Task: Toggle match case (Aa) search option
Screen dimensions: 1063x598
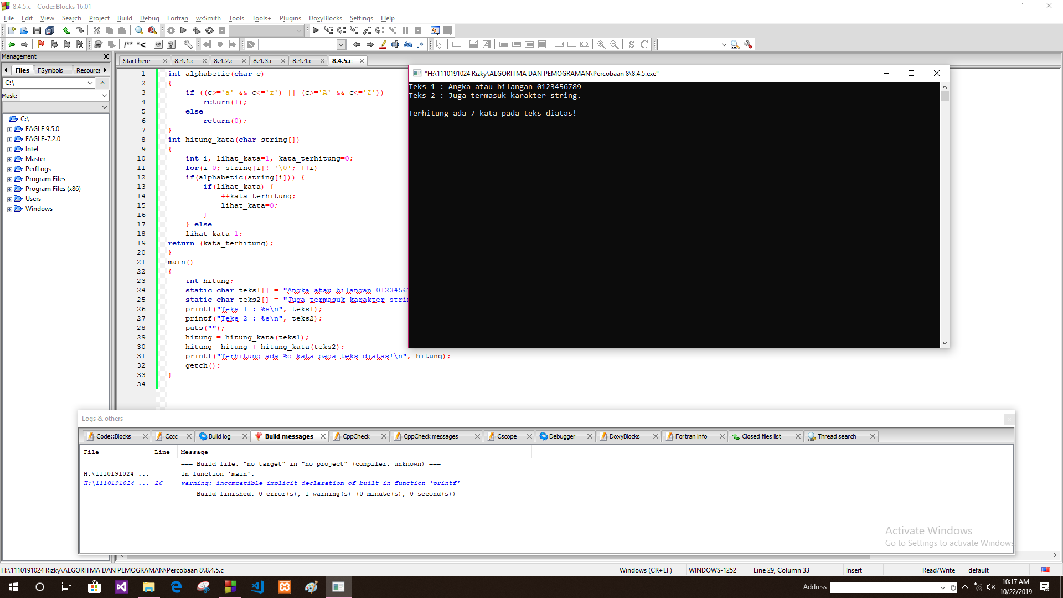Action: point(408,44)
